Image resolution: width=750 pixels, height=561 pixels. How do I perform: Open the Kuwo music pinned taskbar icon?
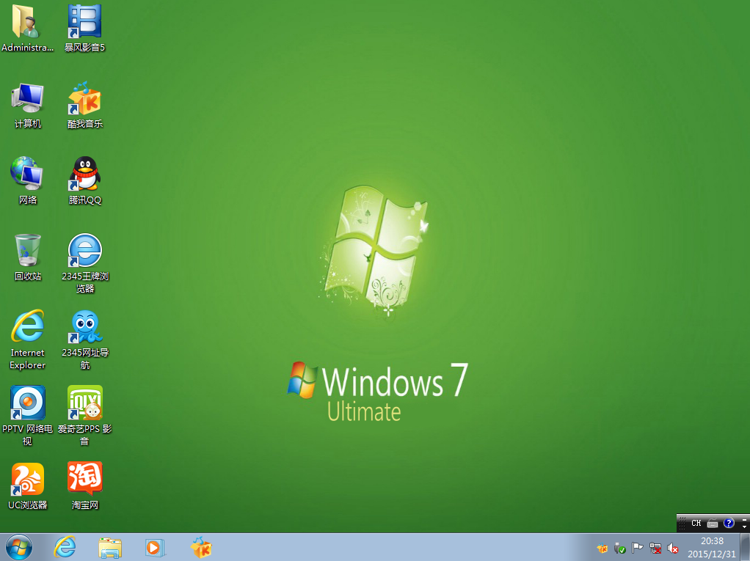[201, 547]
